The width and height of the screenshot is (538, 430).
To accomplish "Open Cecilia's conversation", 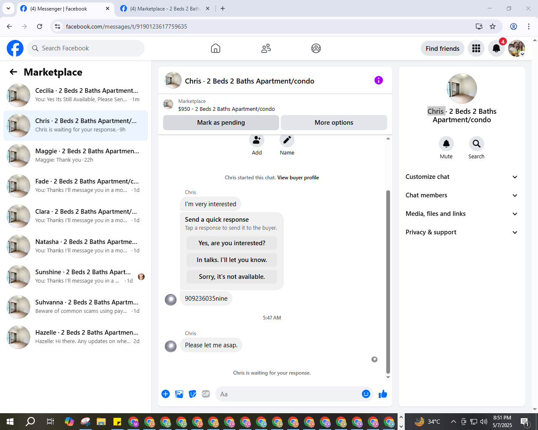I will [76, 95].
